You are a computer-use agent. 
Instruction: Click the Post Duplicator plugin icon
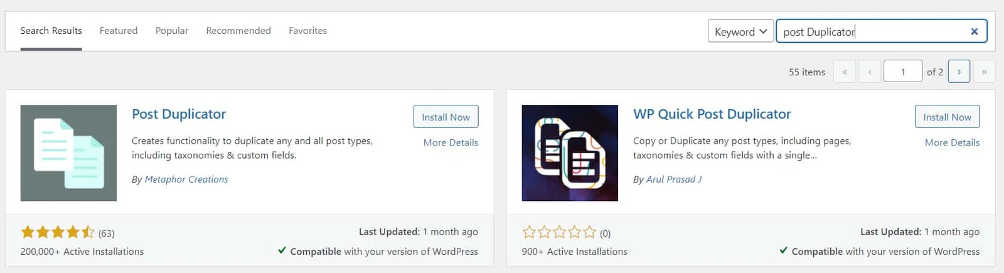tap(68, 153)
